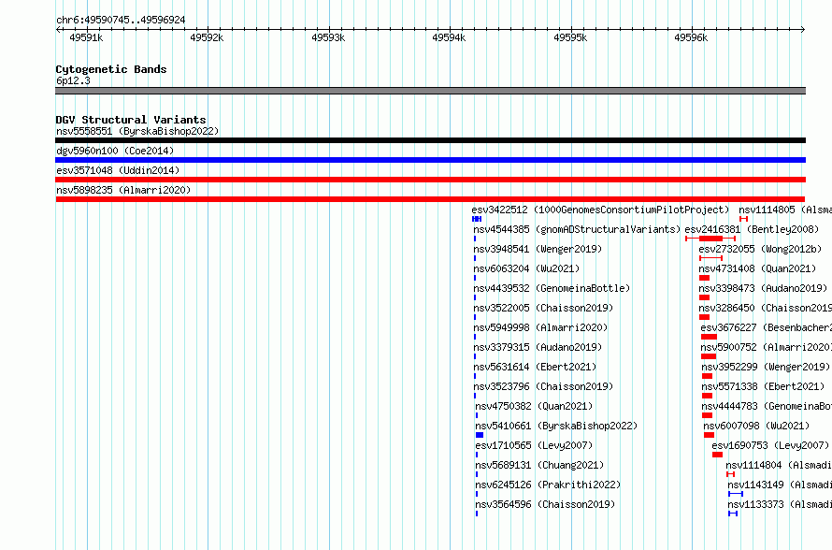Click esv1710565 (Levy2007) label
The width and height of the screenshot is (832, 550).
pos(534,445)
